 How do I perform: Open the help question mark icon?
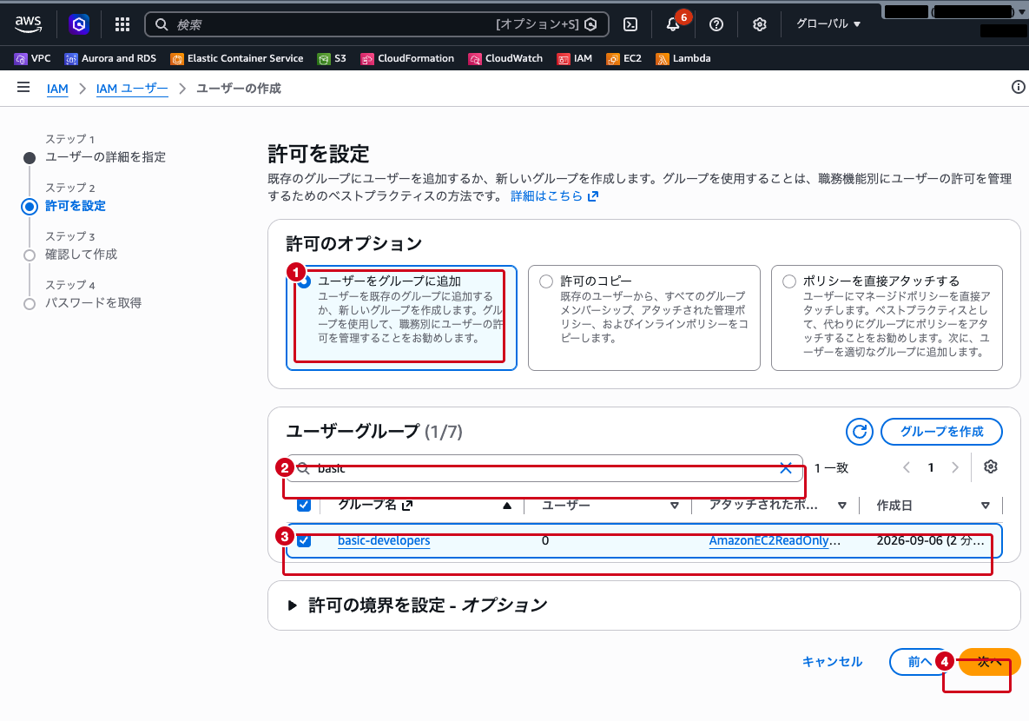[x=716, y=24]
